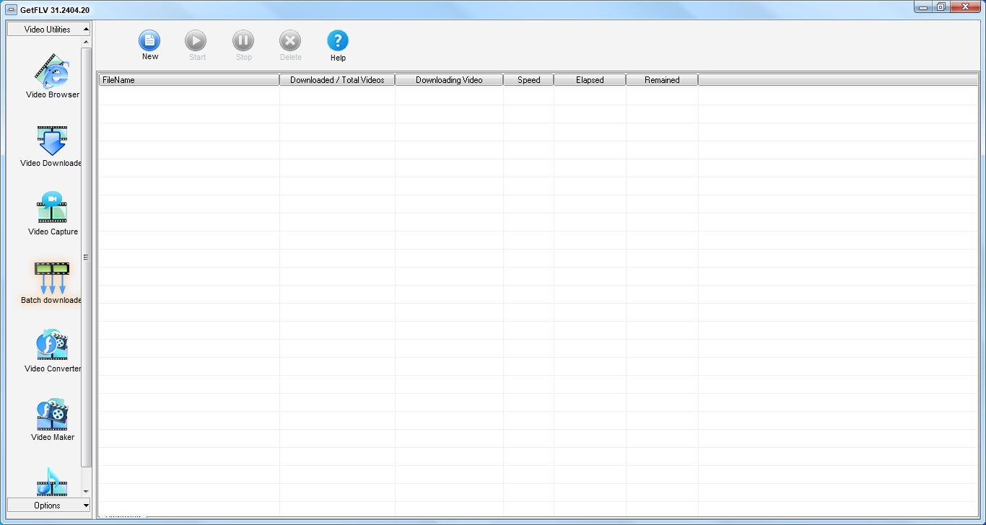
Task: Click the Speed column header
Action: pyautogui.click(x=528, y=80)
